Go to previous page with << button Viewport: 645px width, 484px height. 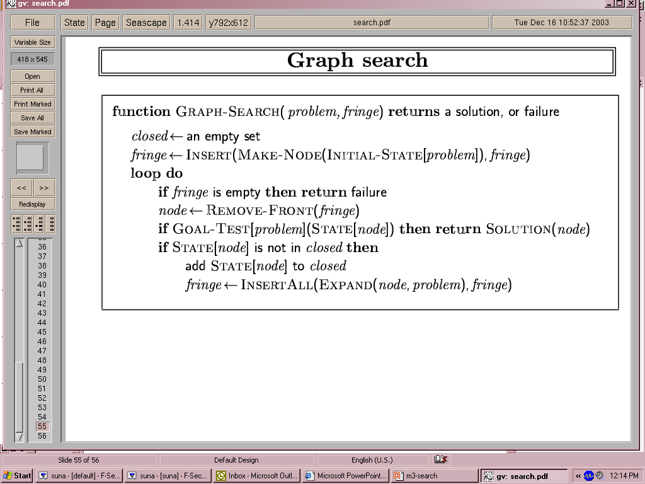tap(21, 188)
